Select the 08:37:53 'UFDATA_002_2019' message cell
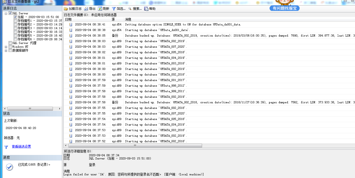Image resolution: width=355 pixels, height=178 pixels. click(x=156, y=136)
